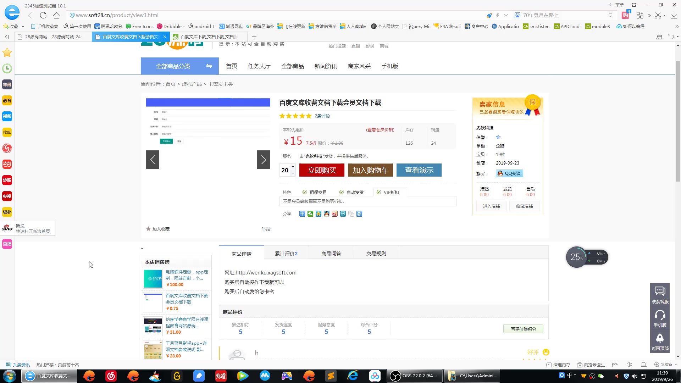Switch to the 累计评价2 tab

(x=286, y=253)
